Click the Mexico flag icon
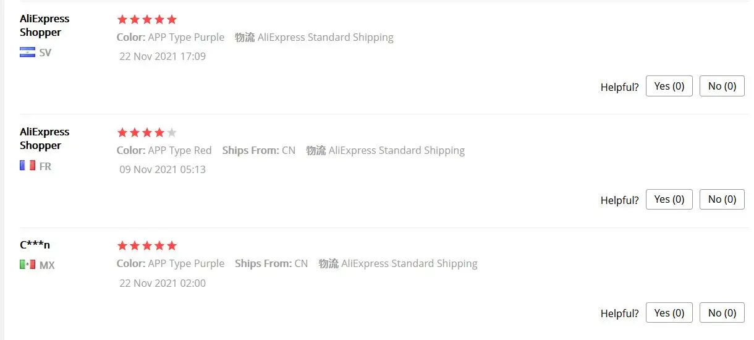 [x=27, y=265]
